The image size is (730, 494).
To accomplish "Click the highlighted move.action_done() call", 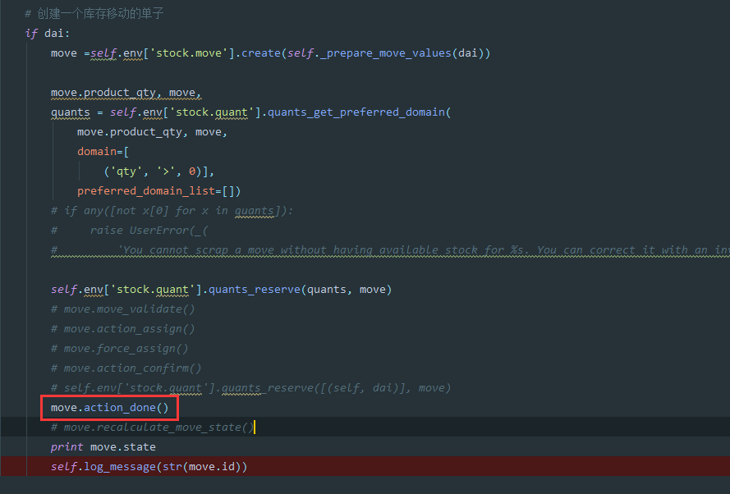I will coord(109,408).
